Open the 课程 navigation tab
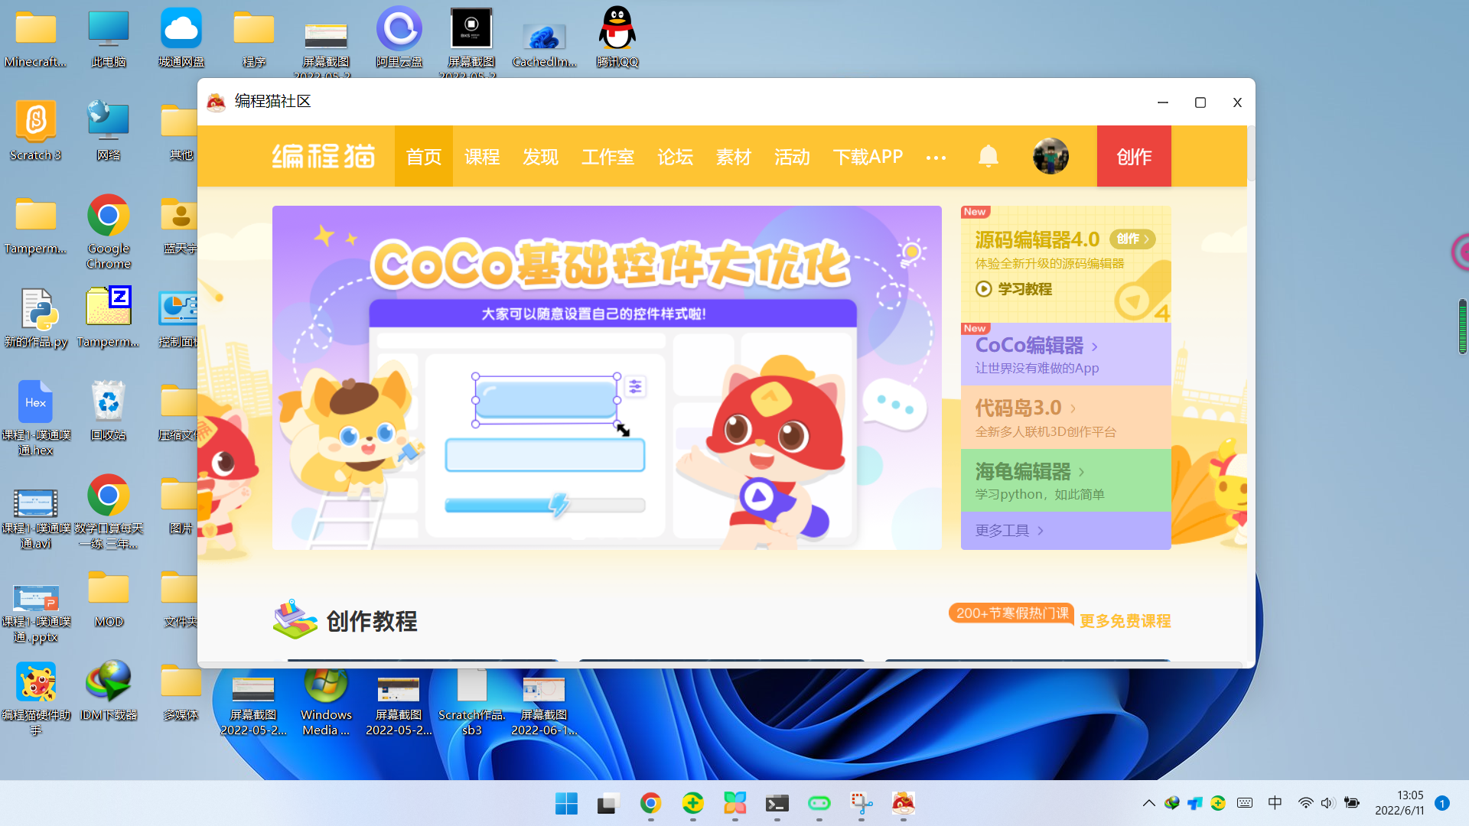This screenshot has height=826, width=1469. point(482,156)
